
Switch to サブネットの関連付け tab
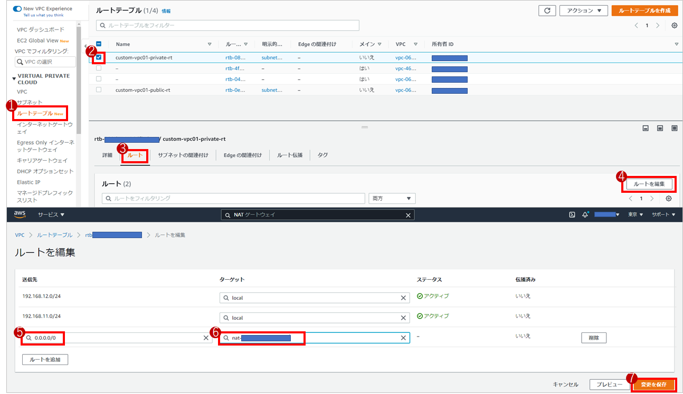(x=183, y=155)
